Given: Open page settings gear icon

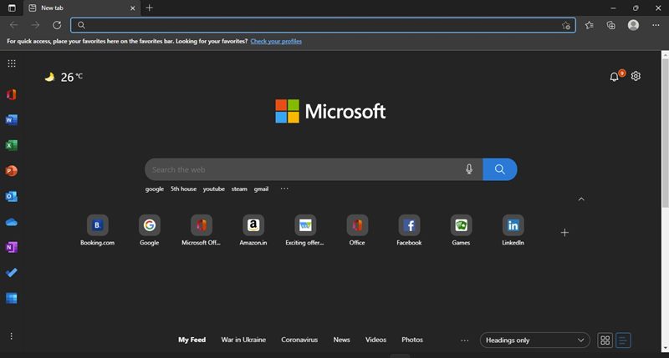Looking at the screenshot, I should coord(636,76).
